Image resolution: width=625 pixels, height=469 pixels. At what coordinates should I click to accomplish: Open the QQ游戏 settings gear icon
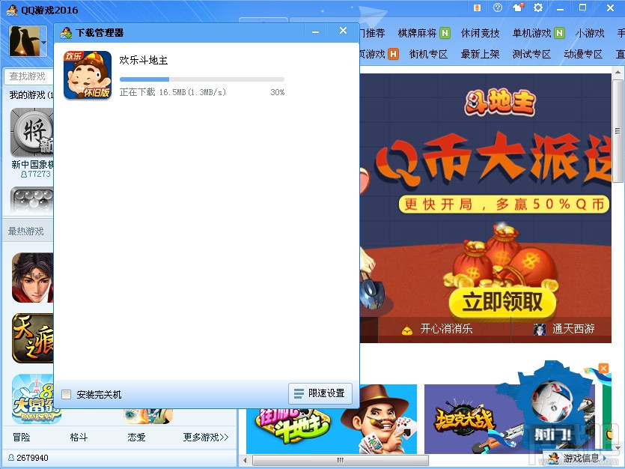click(537, 7)
